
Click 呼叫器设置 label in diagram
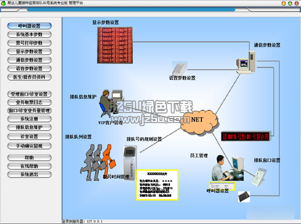click(x=217, y=191)
